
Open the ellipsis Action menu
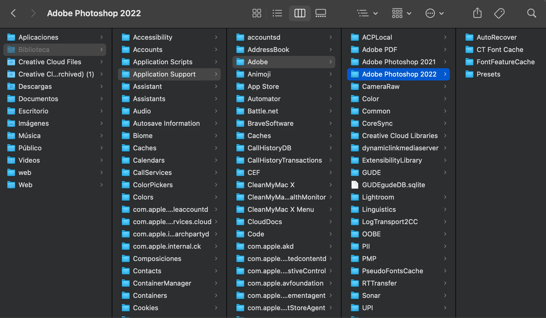pos(434,13)
